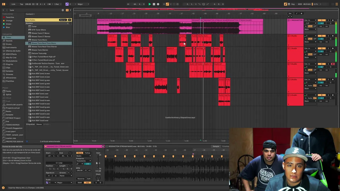Select Audio Effects category in browser

(x=13, y=51)
